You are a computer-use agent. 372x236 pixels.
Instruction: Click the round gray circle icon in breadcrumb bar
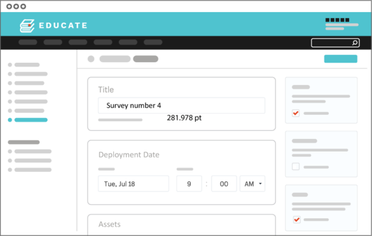tap(91, 59)
